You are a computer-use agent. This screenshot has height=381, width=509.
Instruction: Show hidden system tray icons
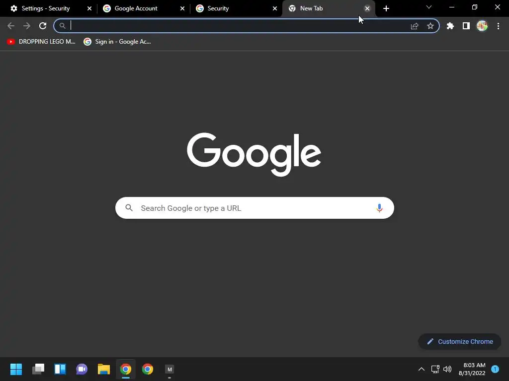pos(422,369)
